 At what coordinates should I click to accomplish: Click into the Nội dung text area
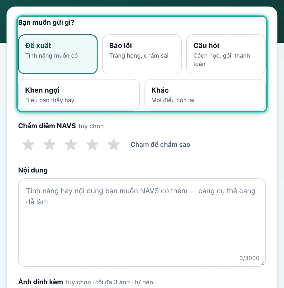[142, 222]
